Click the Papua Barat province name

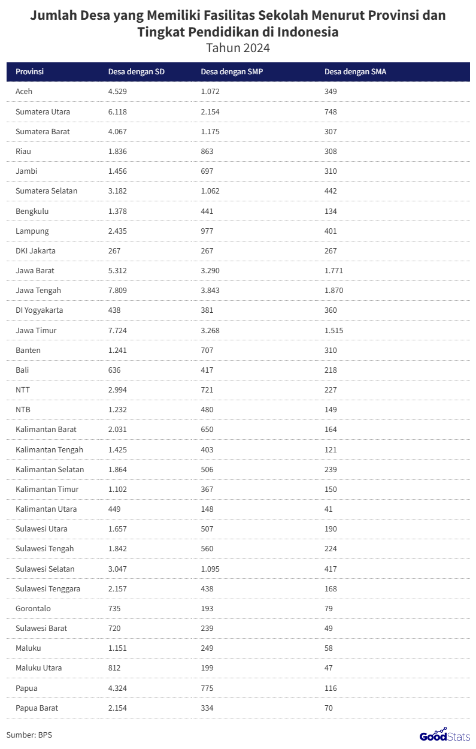click(37, 708)
